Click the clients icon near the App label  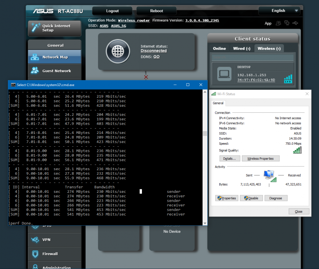pyautogui.click(x=278, y=23)
